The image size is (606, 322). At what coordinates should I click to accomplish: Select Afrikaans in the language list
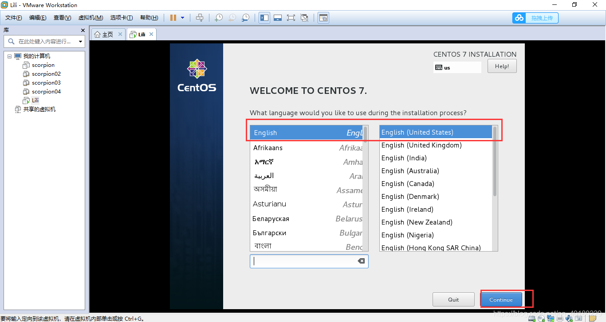(306, 148)
